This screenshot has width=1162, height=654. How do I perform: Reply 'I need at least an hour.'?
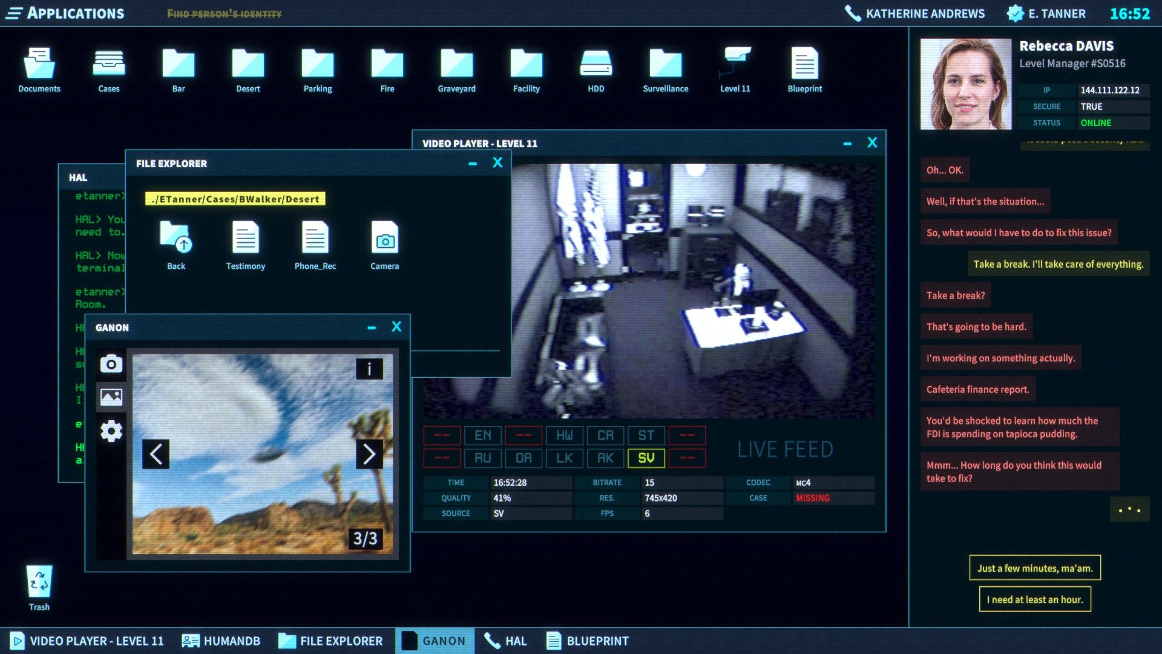(1035, 599)
